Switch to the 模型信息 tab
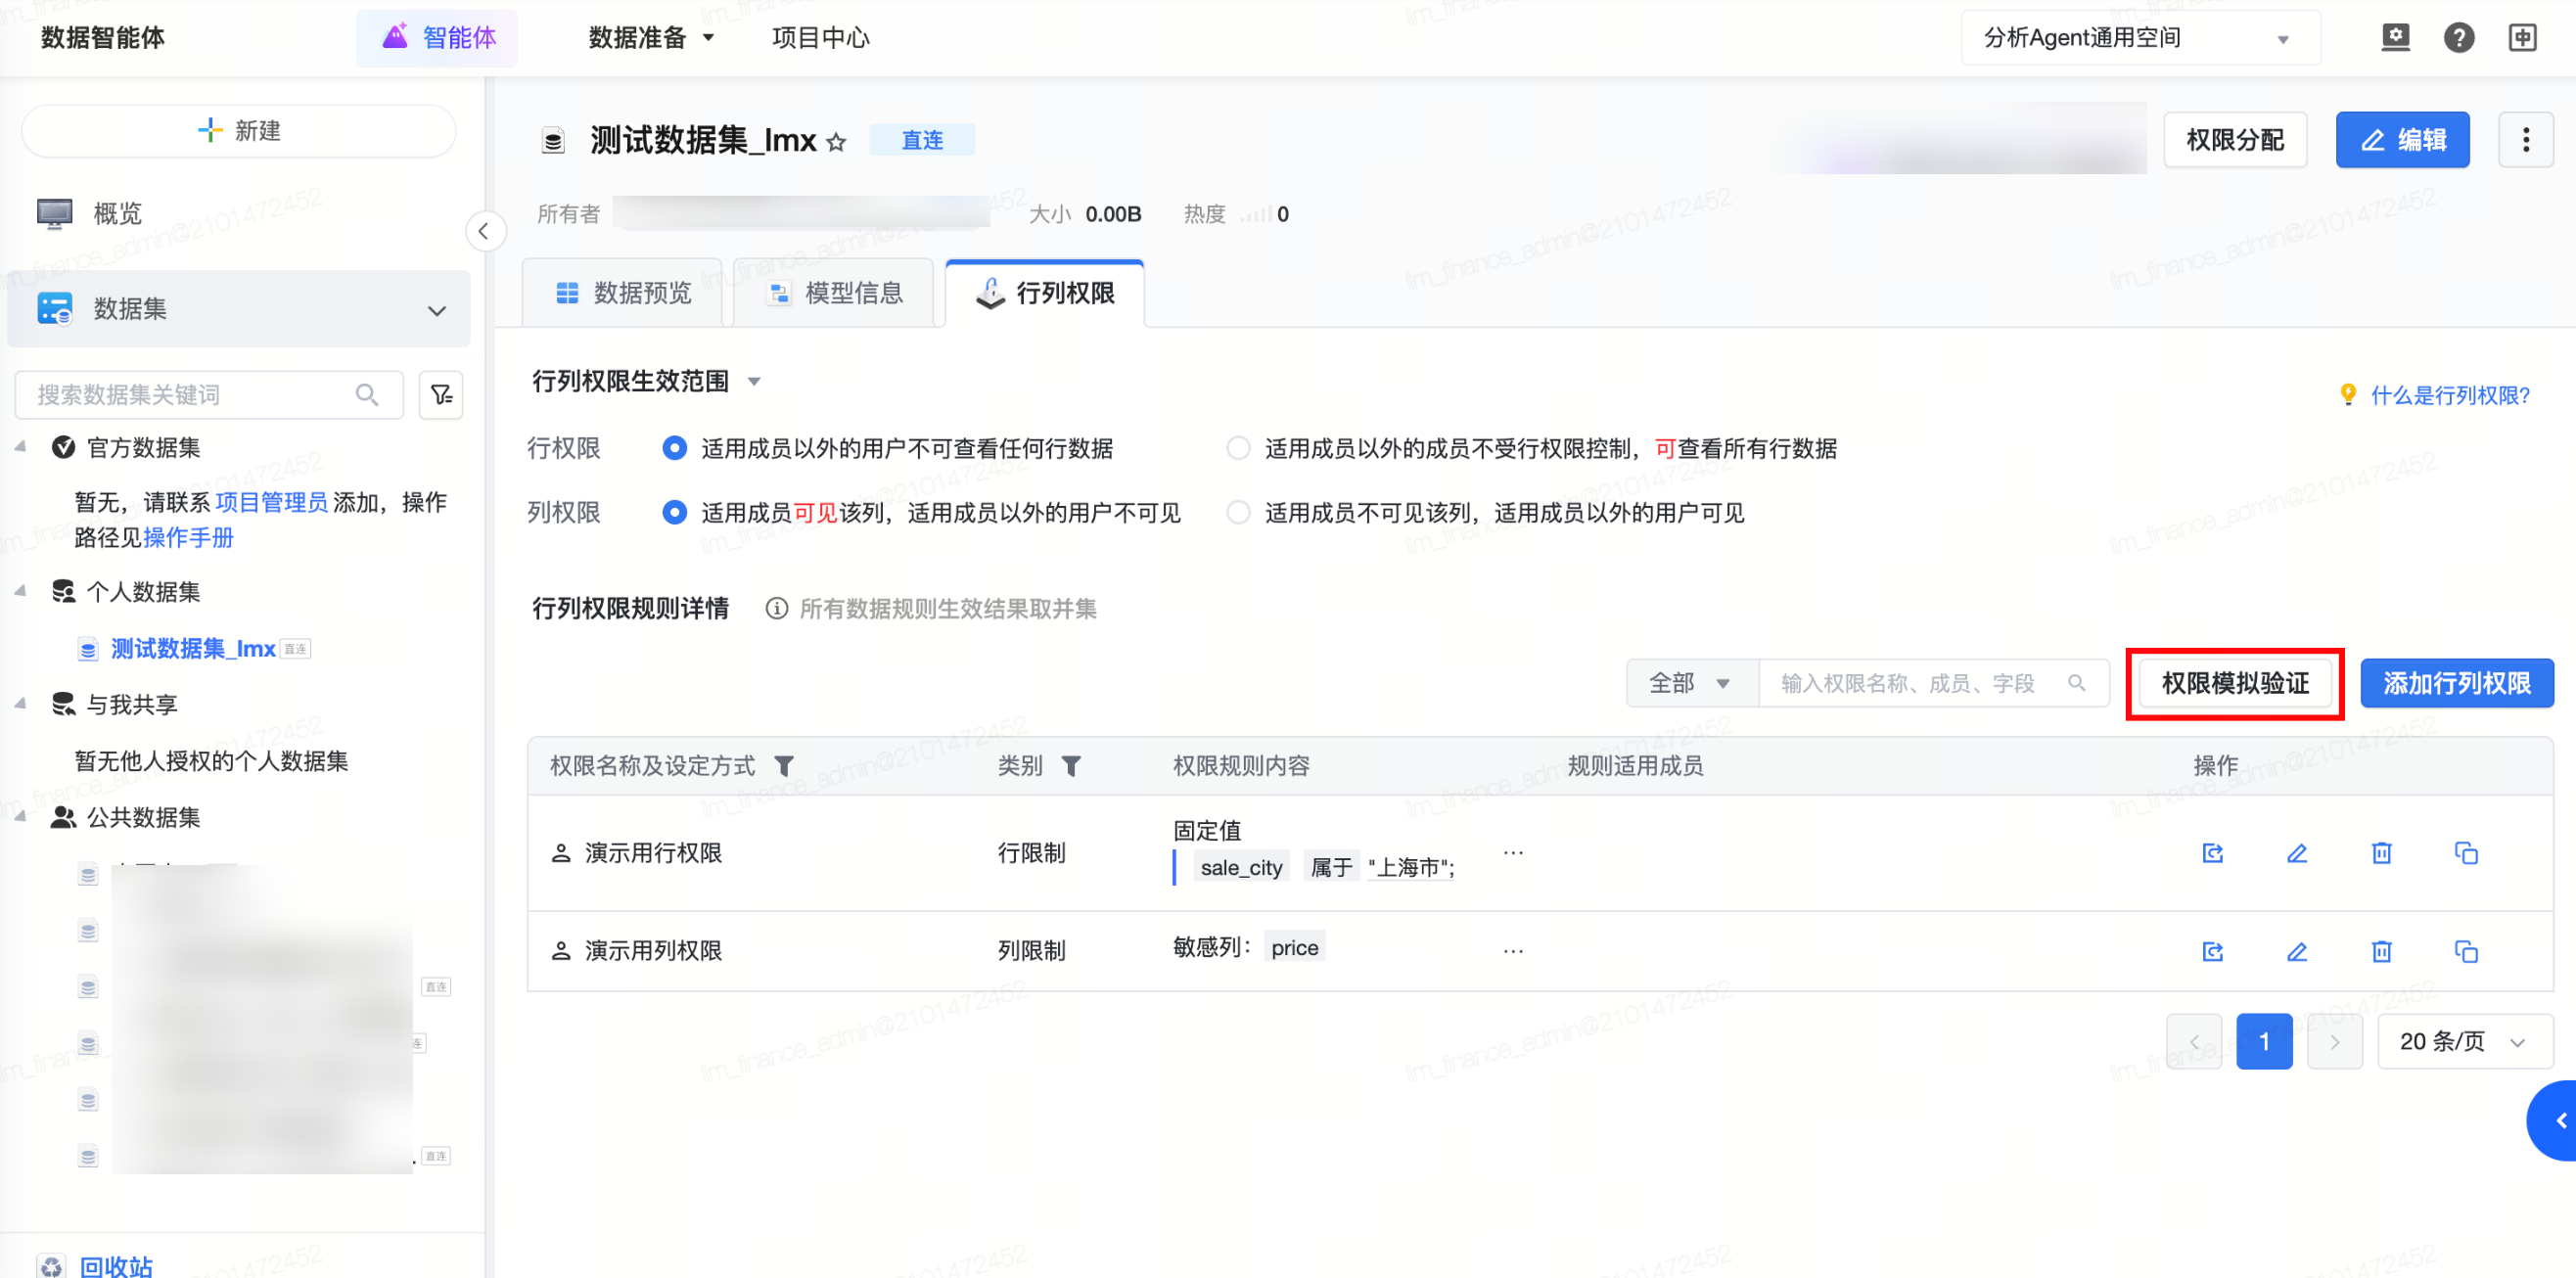 835,293
